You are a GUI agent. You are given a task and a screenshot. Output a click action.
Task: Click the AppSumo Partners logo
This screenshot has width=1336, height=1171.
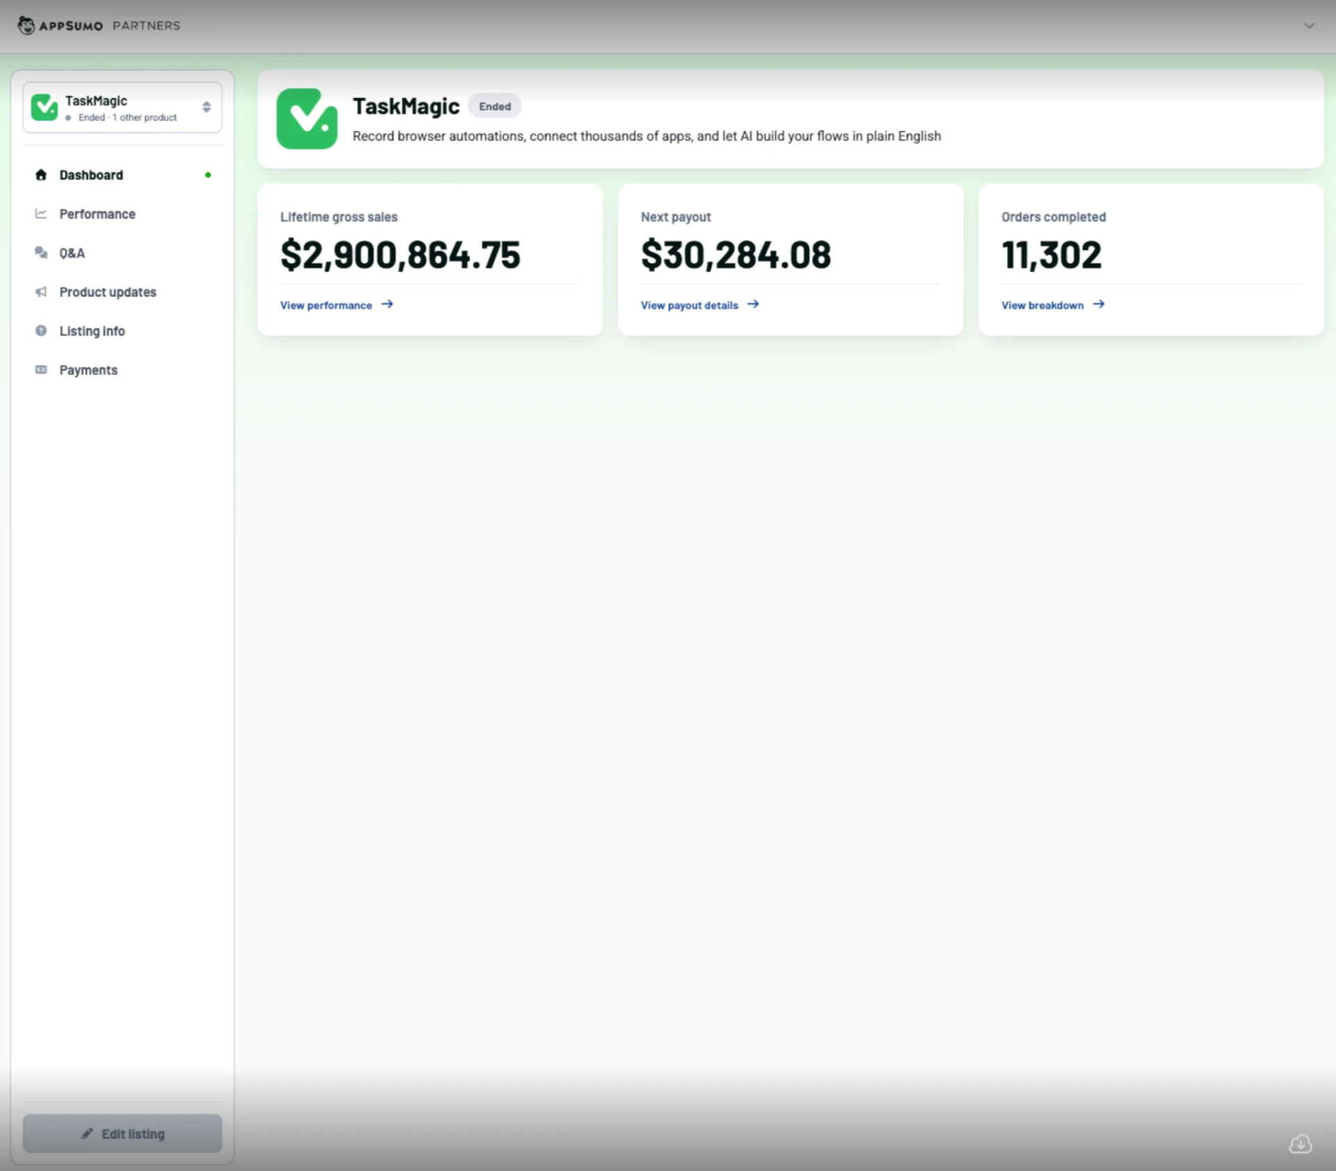click(x=98, y=26)
